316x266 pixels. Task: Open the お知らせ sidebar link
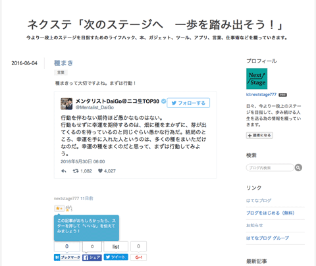(x=255, y=225)
